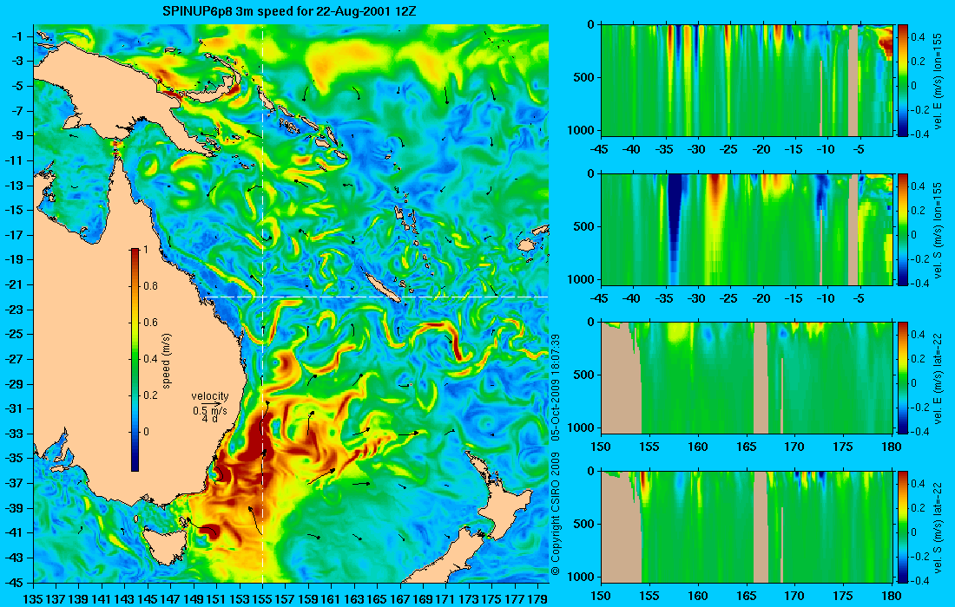This screenshot has height=607, width=955.
Task: Click the 'vel. S (m/s) lat=-22' colorbar
Action: (903, 526)
